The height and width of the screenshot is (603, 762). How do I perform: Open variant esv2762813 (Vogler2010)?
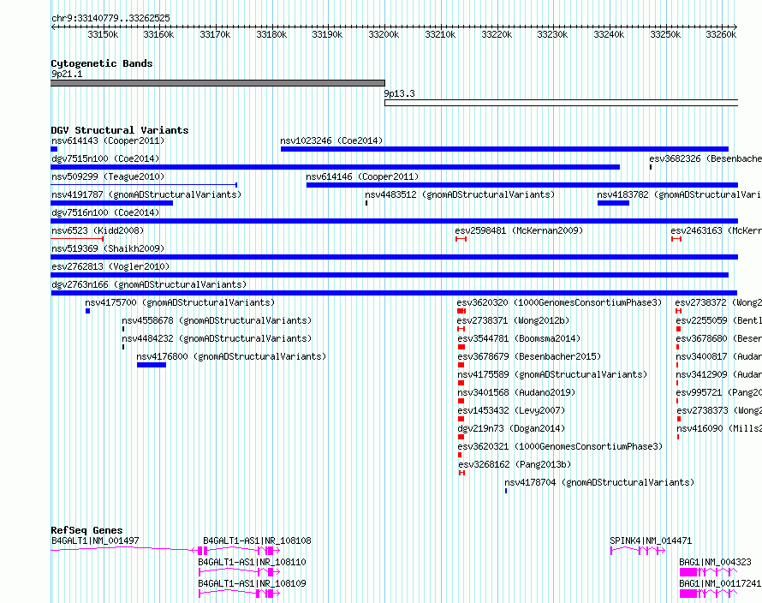[x=110, y=266]
